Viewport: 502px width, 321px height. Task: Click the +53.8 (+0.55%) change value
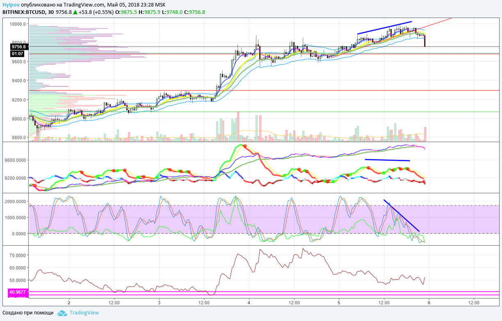96,12
